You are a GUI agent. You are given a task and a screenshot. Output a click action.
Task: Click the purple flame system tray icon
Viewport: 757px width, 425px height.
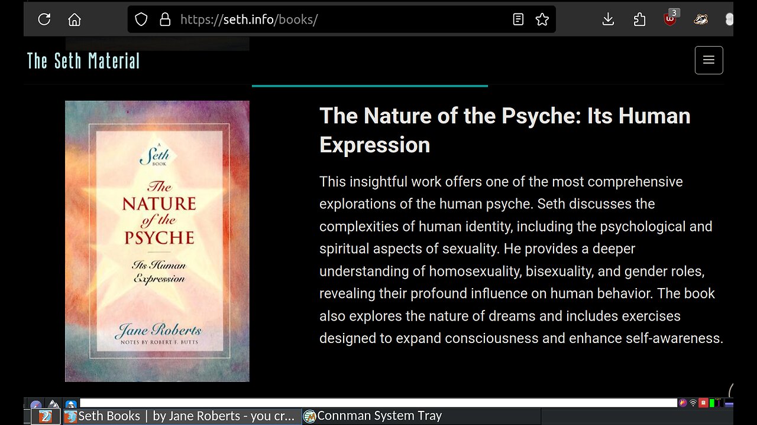pyautogui.click(x=683, y=403)
